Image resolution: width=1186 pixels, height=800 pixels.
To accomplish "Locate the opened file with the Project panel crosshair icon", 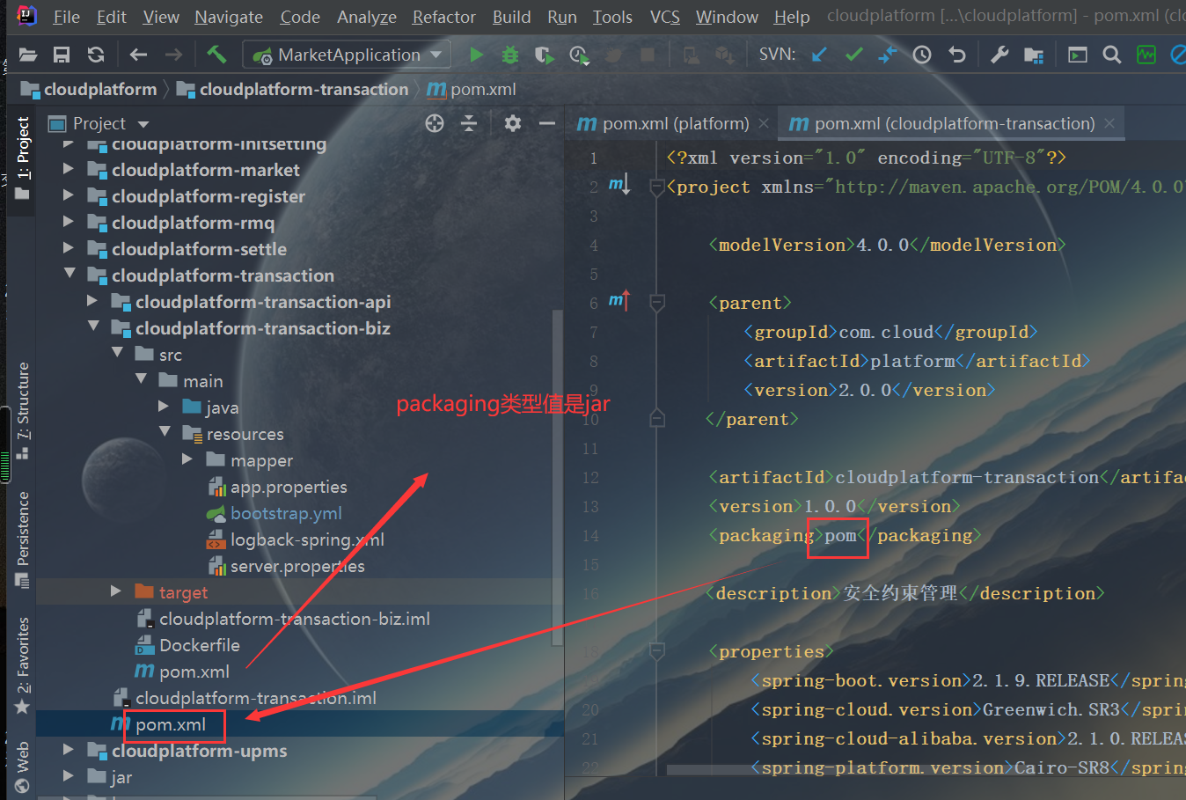I will [435, 123].
